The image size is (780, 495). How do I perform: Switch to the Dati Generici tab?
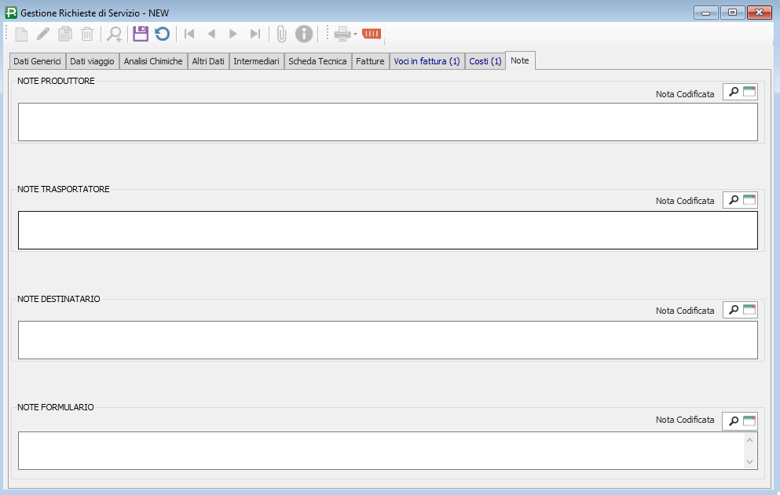(x=37, y=61)
